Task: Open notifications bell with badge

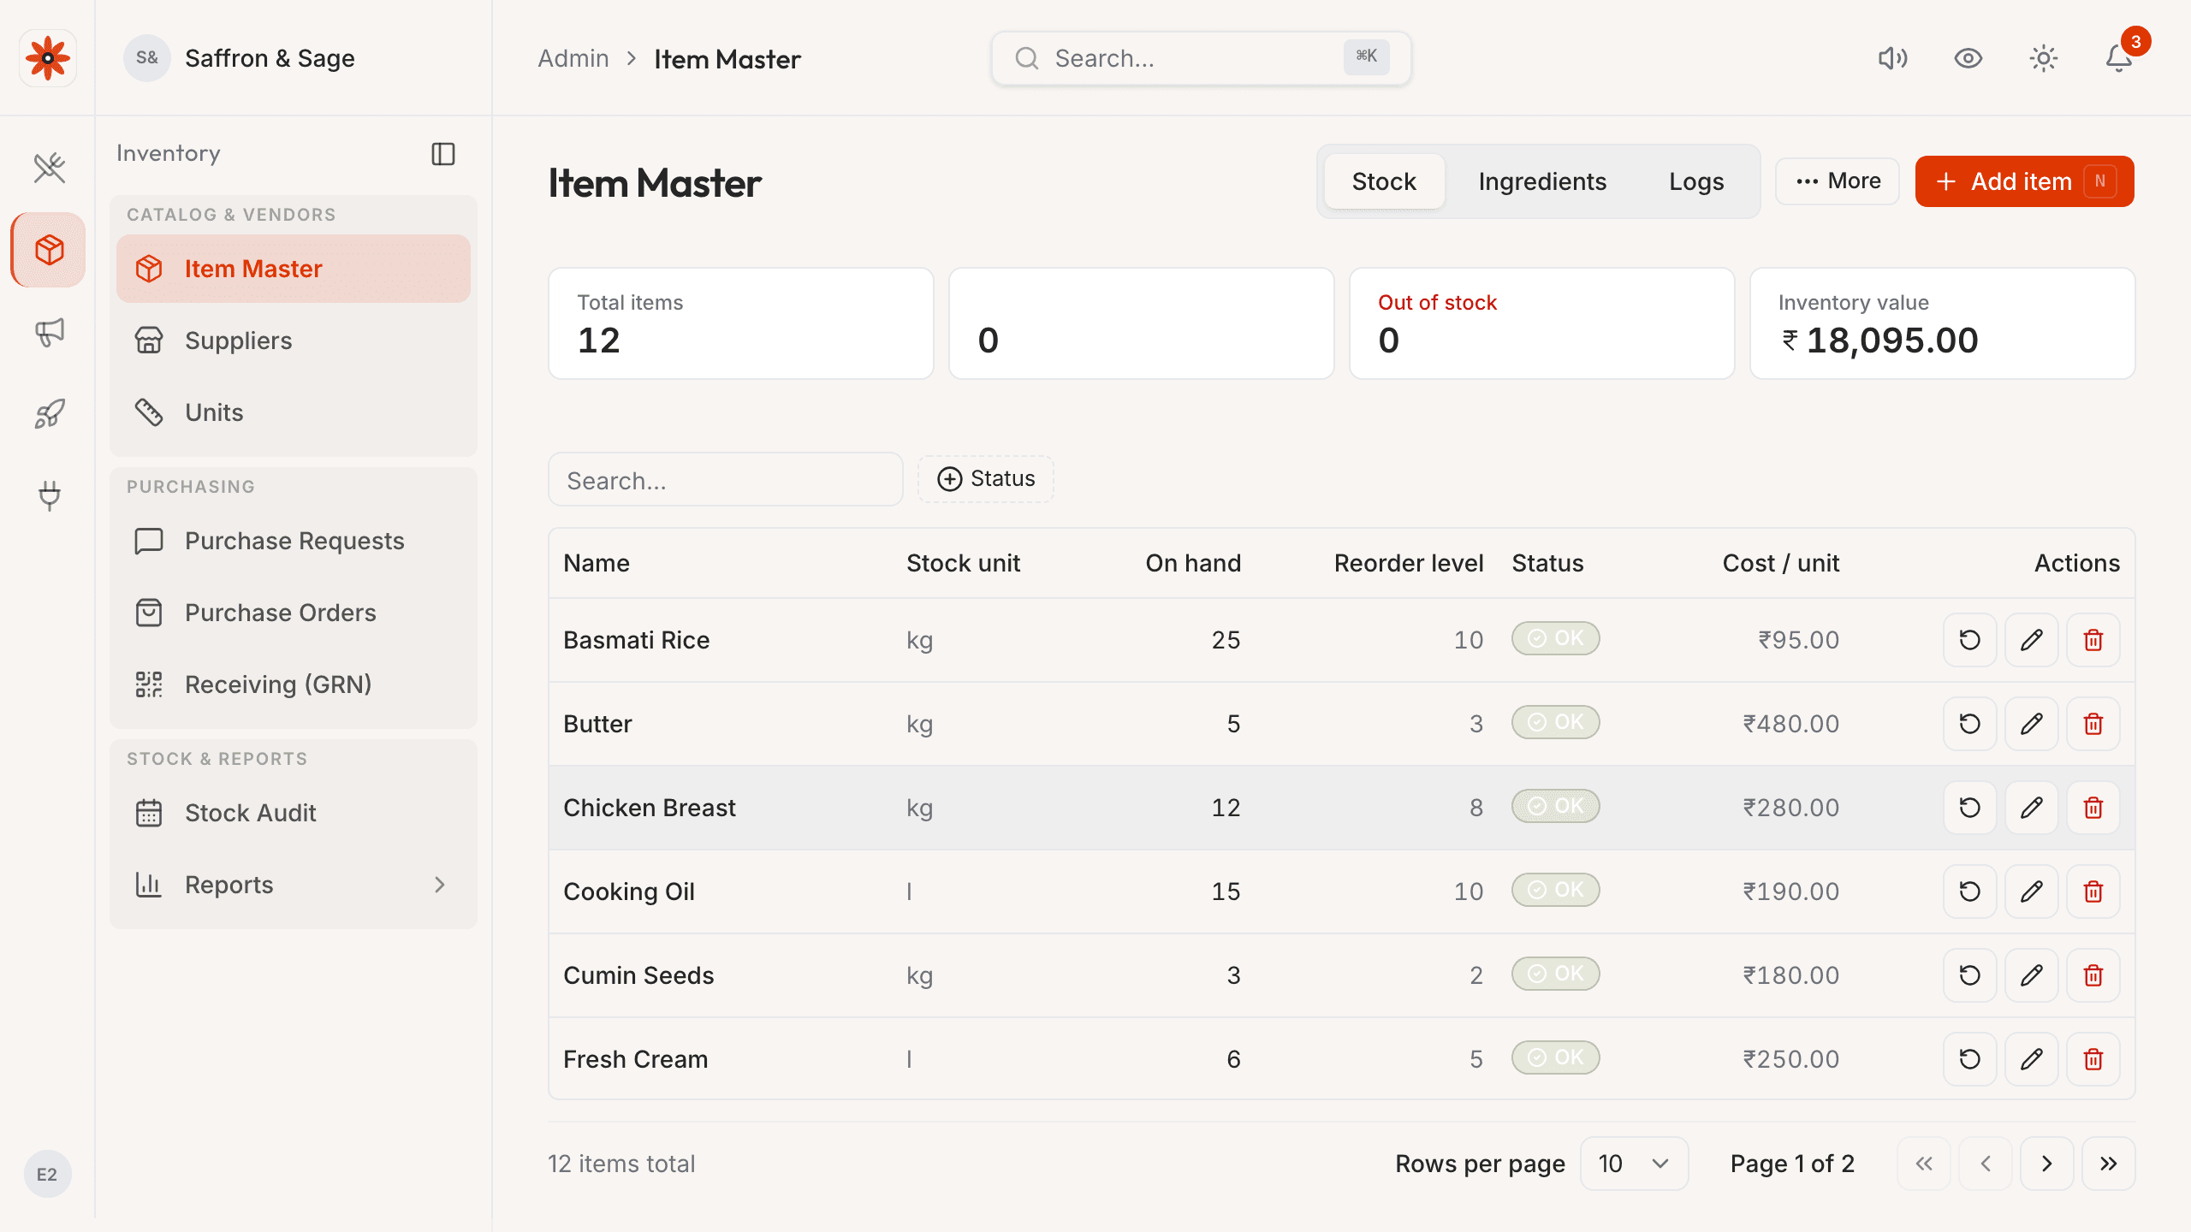Action: (x=2119, y=58)
